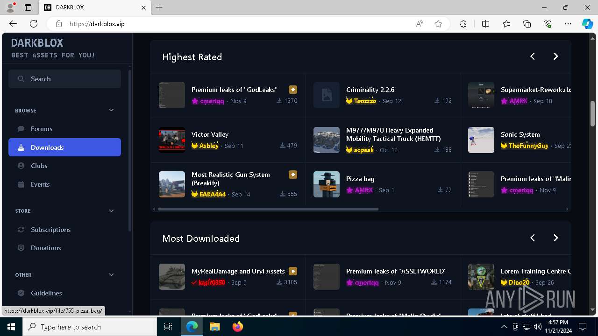Click featured star badge on Breakify Gun System
This screenshot has width=598, height=336.
pos(293,175)
